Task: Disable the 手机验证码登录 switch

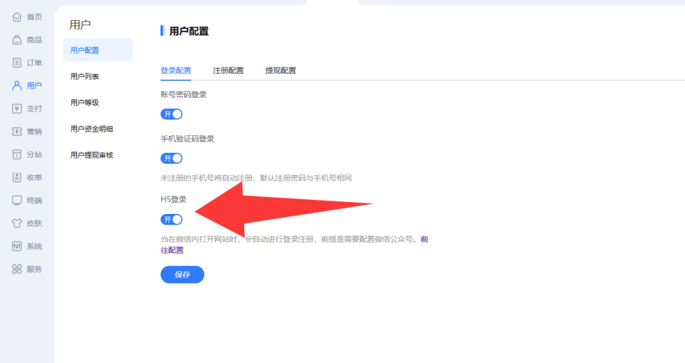Action: [171, 158]
